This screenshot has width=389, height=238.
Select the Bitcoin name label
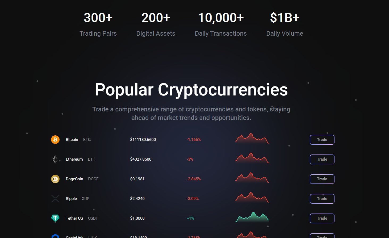(x=72, y=140)
